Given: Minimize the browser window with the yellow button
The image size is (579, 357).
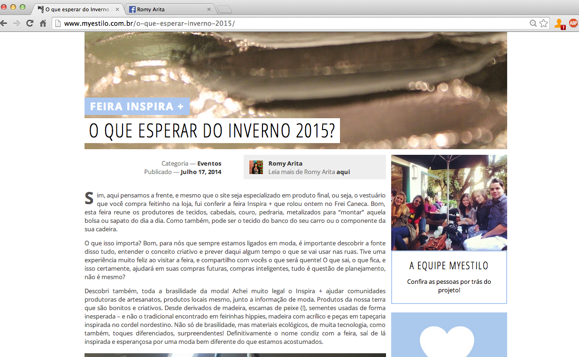Looking at the screenshot, I should [x=13, y=7].
